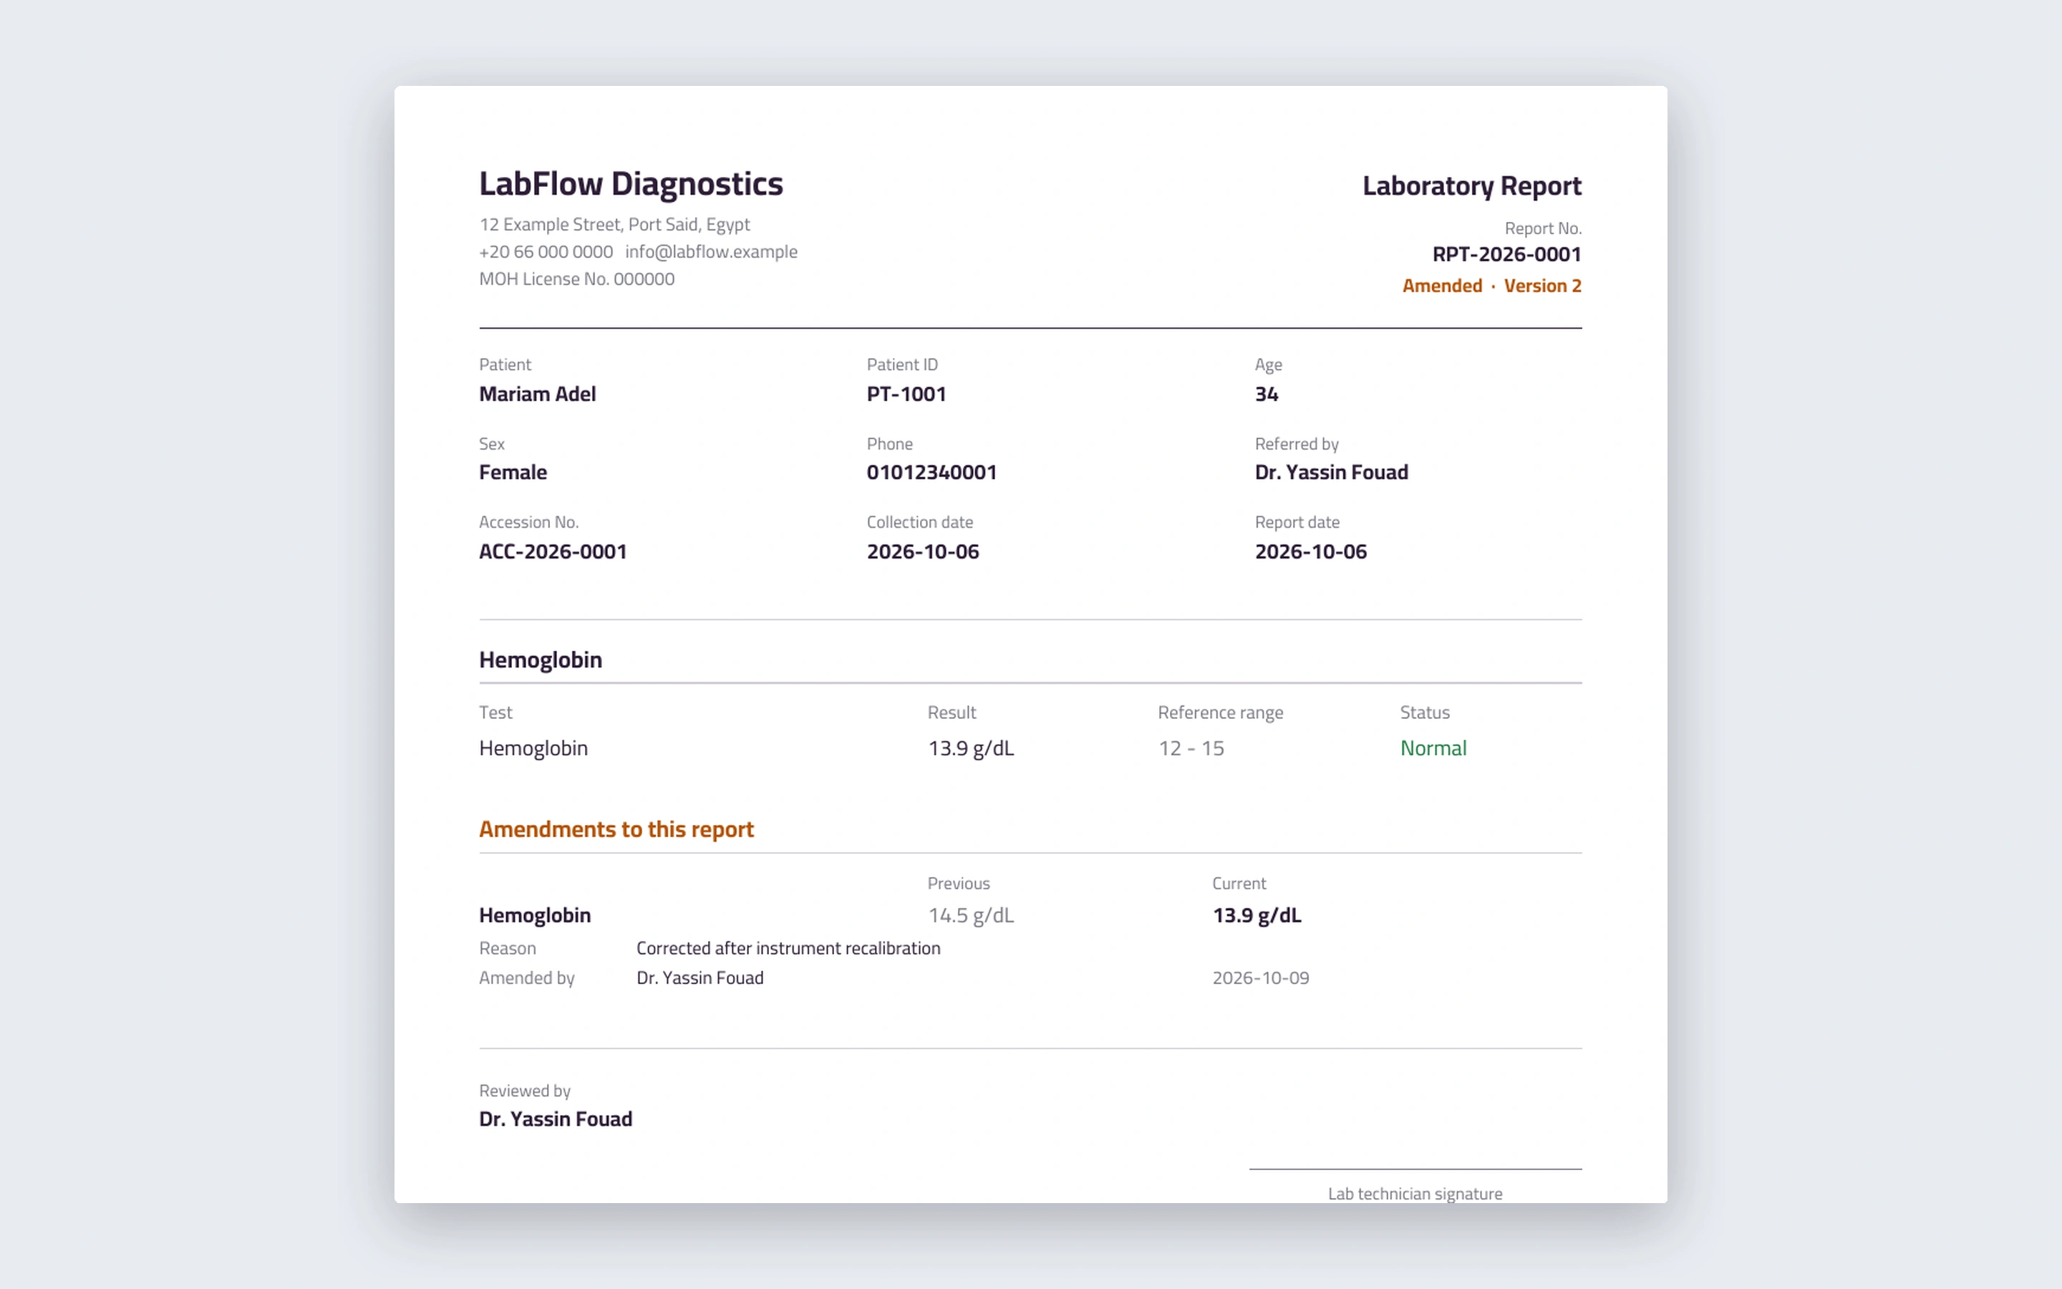Screen dimensions: 2062x1289
Task: Click the 'Status' column header
Action: 1425,713
